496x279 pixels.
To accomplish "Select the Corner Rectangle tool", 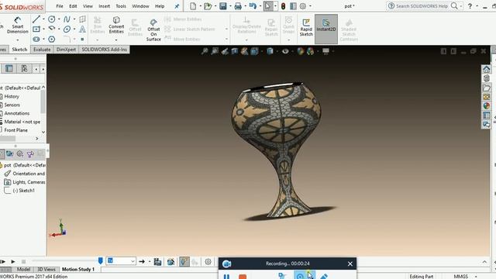I will 36,29.
